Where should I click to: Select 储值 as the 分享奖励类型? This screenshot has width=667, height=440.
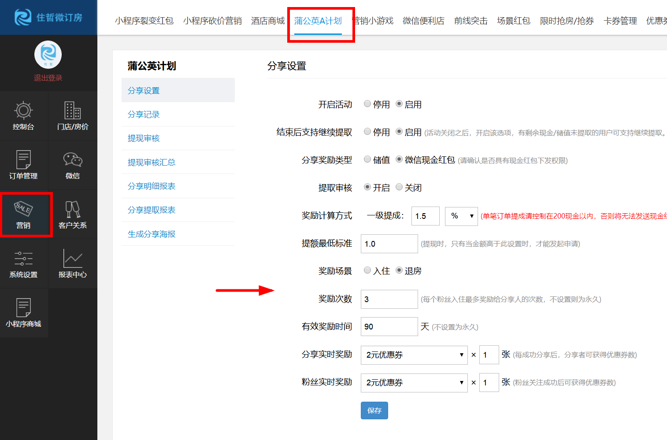[367, 159]
